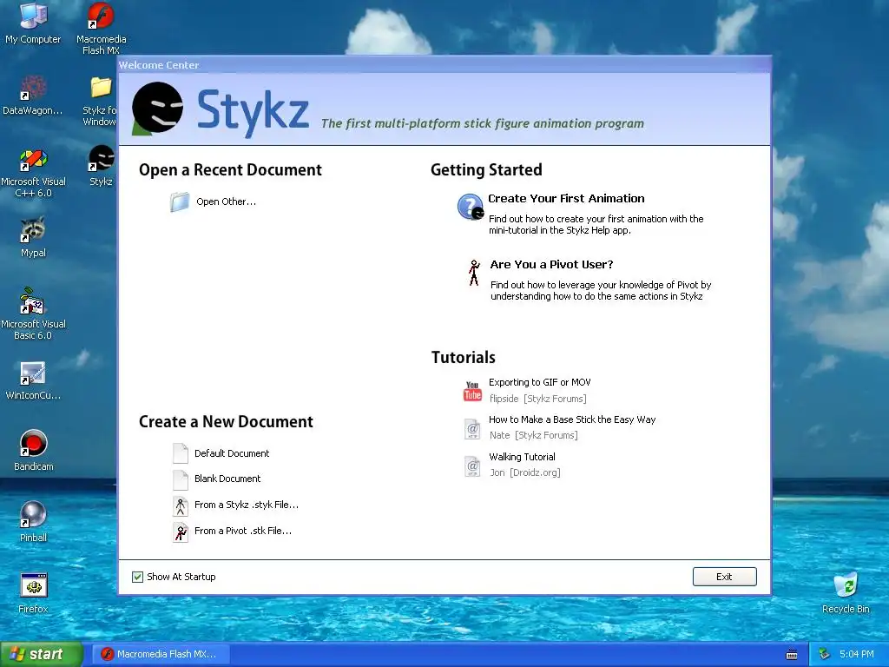Viewport: 889px width, 667px height.
Task: Click the Pivot stick figure icon
Action: [474, 273]
